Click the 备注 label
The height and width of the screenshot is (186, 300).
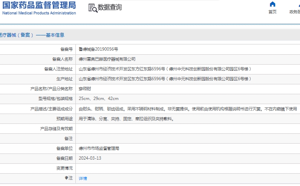[x=68, y=138]
